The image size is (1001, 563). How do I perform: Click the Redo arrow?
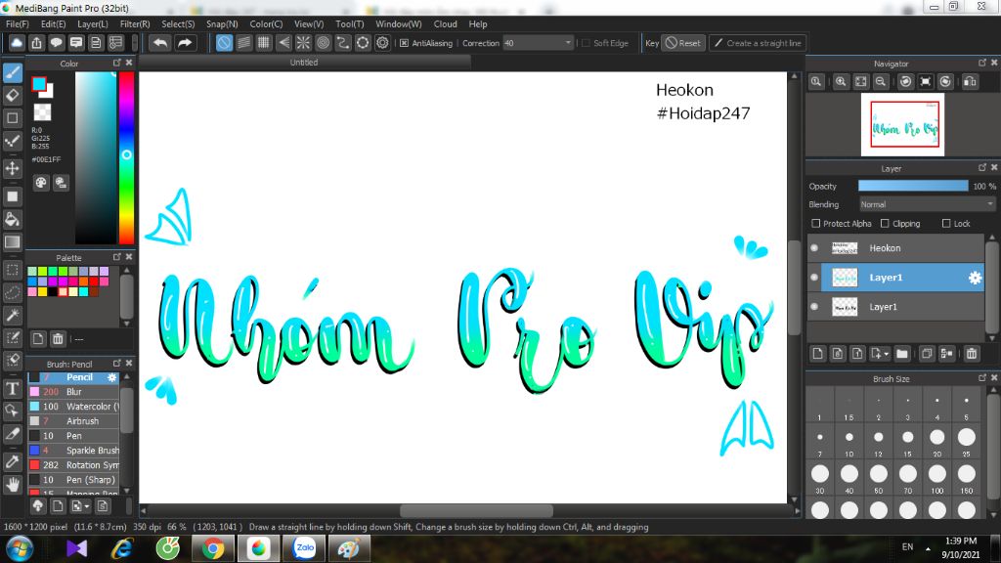185,43
